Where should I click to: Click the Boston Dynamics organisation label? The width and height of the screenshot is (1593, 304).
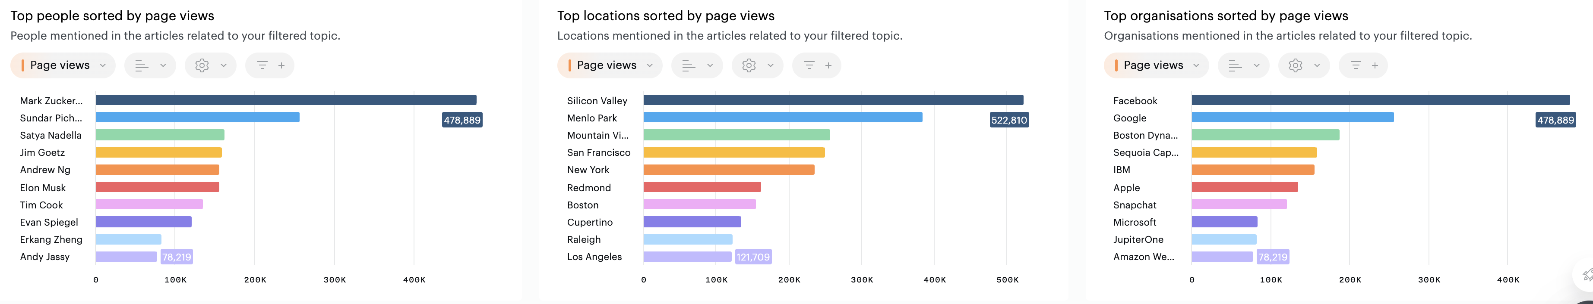click(x=1145, y=135)
